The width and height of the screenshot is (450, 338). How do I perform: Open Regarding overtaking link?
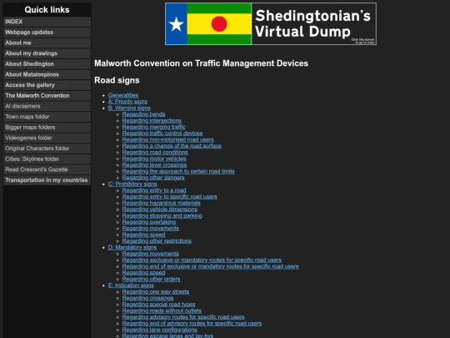click(149, 222)
